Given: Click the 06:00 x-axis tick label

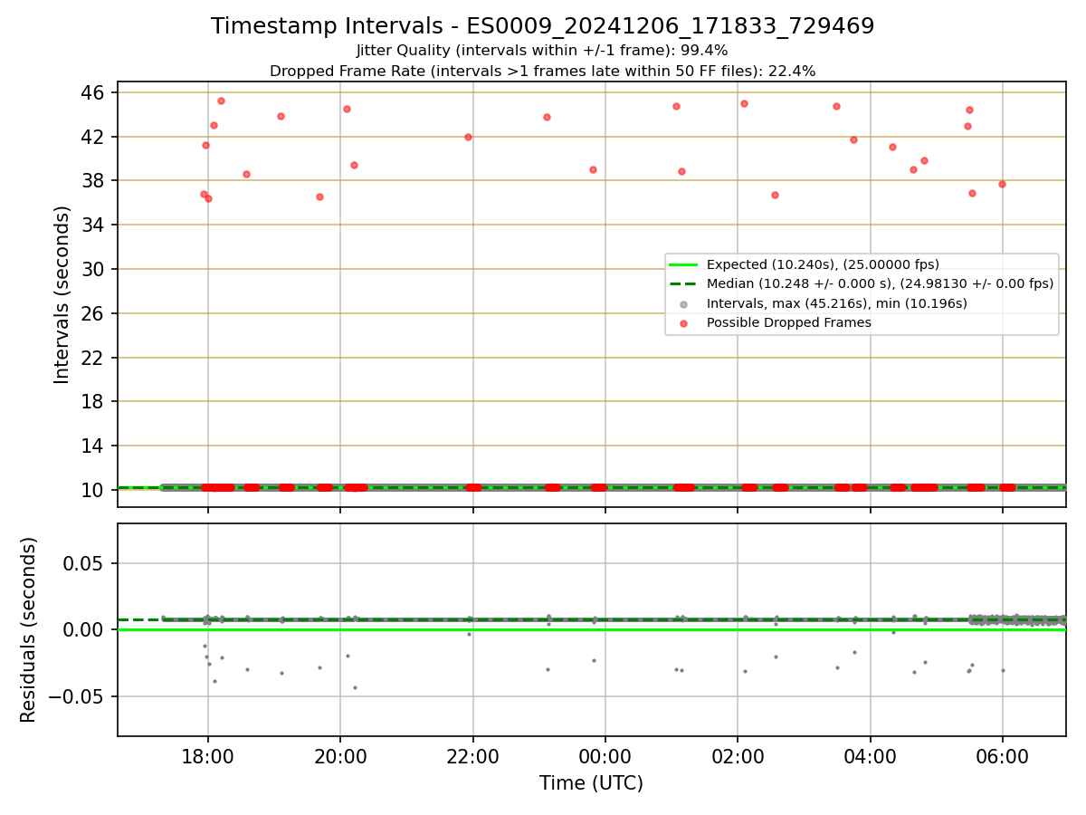Looking at the screenshot, I should click(x=1002, y=756).
